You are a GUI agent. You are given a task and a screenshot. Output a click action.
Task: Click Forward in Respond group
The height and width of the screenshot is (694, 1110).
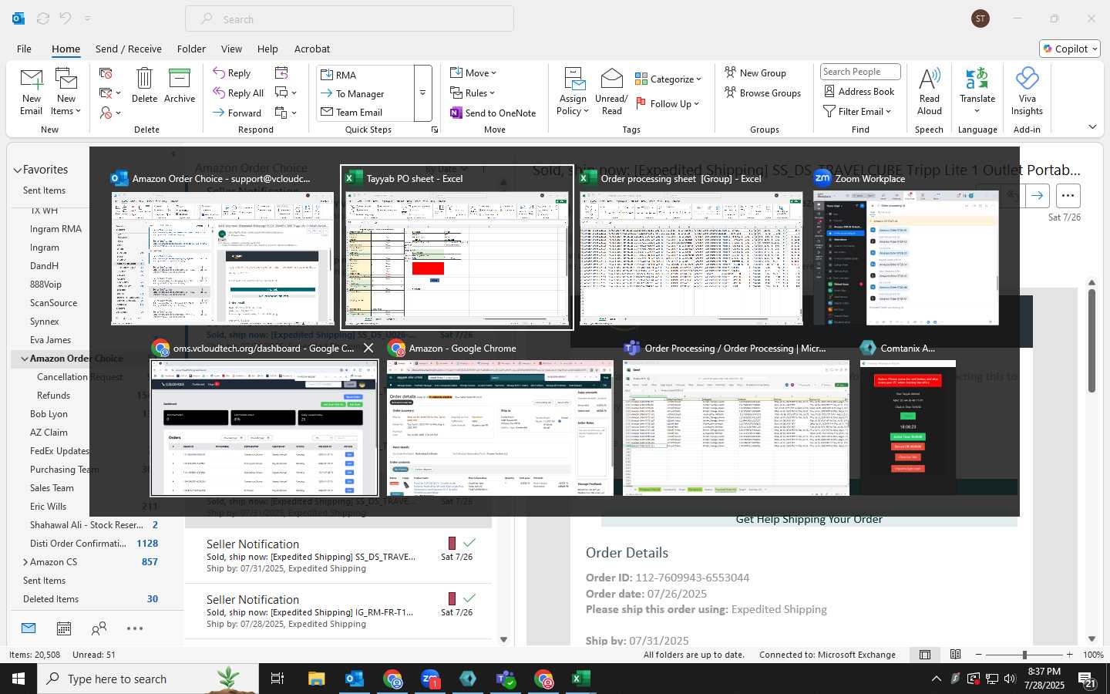click(237, 113)
